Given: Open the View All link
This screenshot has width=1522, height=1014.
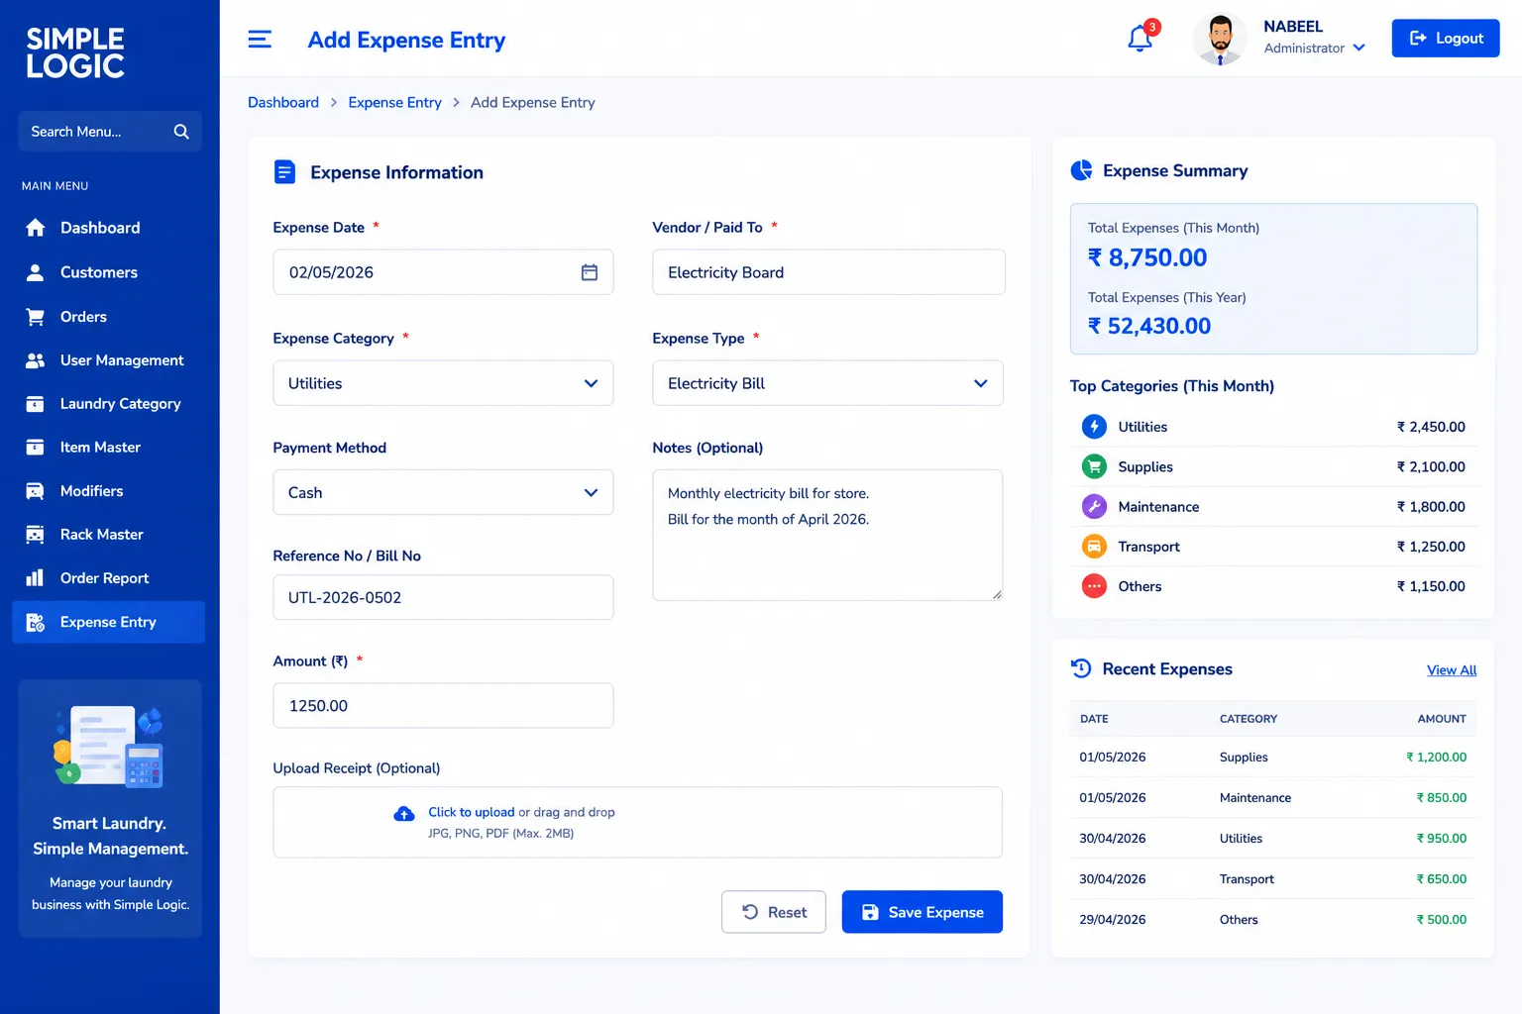Looking at the screenshot, I should click(x=1452, y=670).
